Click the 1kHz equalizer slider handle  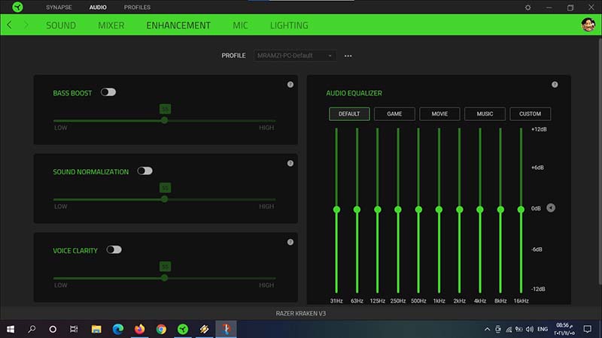439,209
